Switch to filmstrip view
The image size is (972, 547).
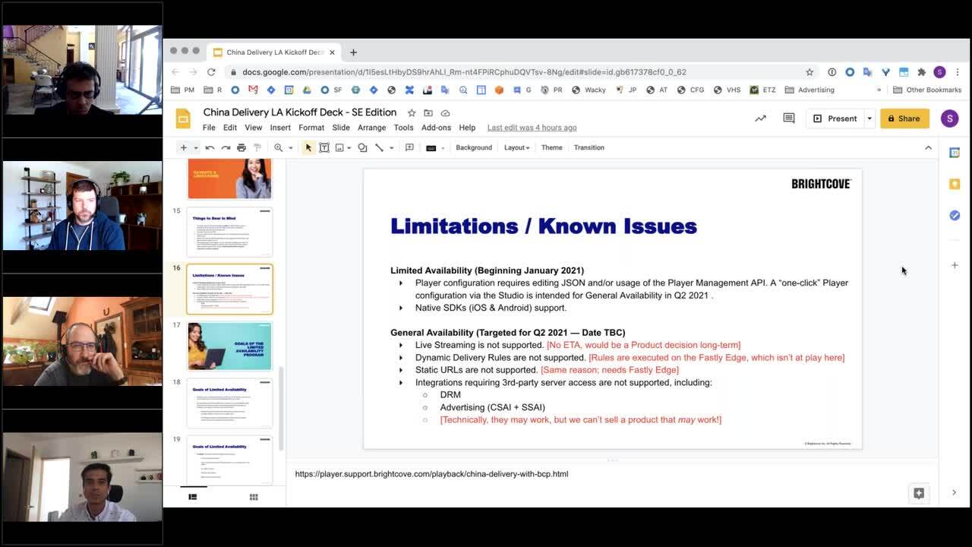point(193,497)
